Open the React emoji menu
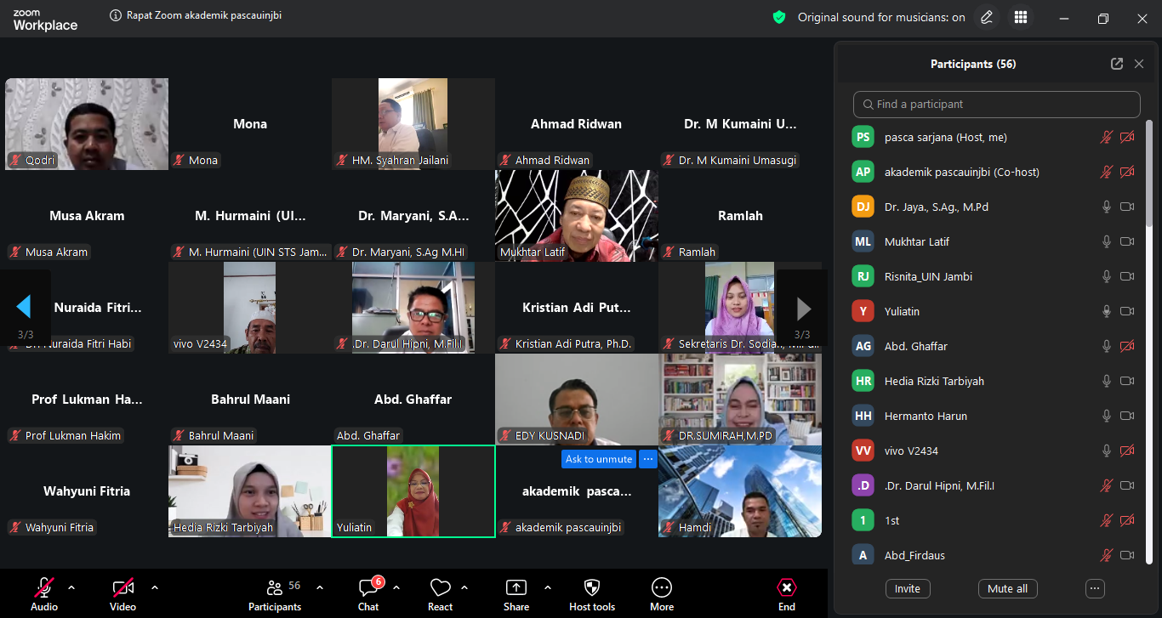This screenshot has width=1162, height=618. (x=440, y=593)
